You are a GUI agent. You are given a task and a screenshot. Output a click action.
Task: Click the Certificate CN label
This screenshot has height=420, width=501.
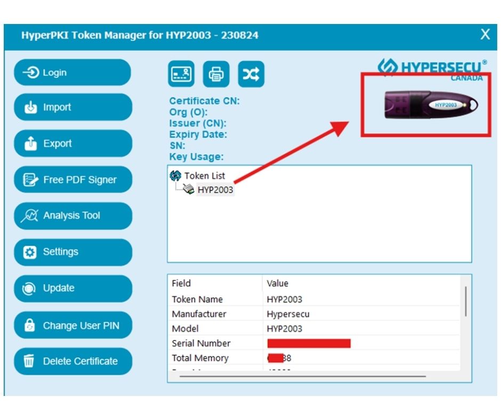205,101
